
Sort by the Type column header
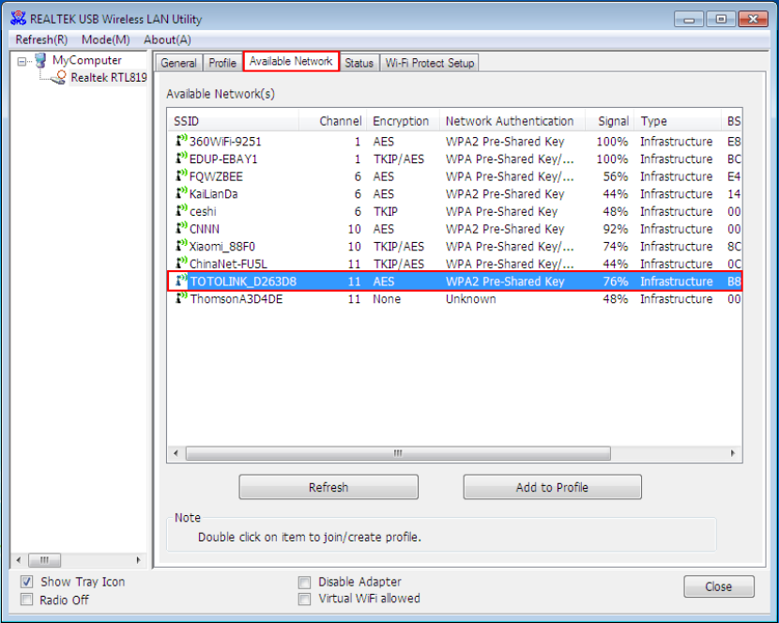pos(678,121)
